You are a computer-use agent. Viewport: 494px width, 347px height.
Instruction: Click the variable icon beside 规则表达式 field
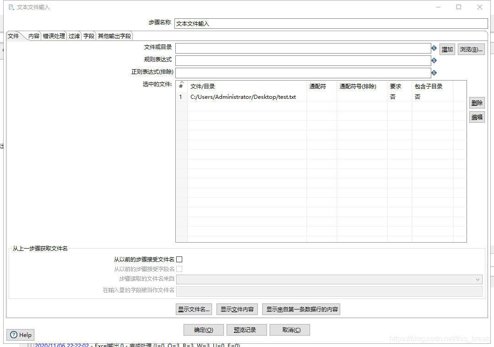(434, 60)
